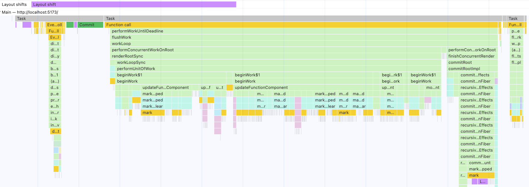Select the green Commit entry
This screenshot has height=187, width=529.
pyautogui.click(x=91, y=25)
